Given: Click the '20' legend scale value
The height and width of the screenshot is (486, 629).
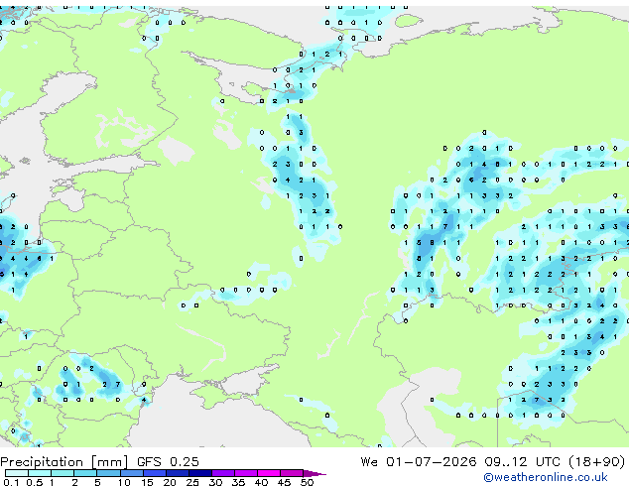Looking at the screenshot, I should 170,482.
